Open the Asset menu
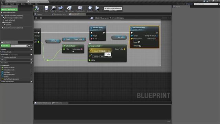 12,4
